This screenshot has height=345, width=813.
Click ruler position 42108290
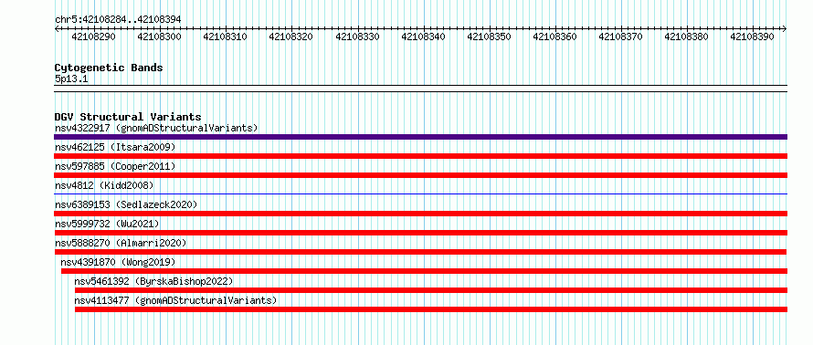93,37
